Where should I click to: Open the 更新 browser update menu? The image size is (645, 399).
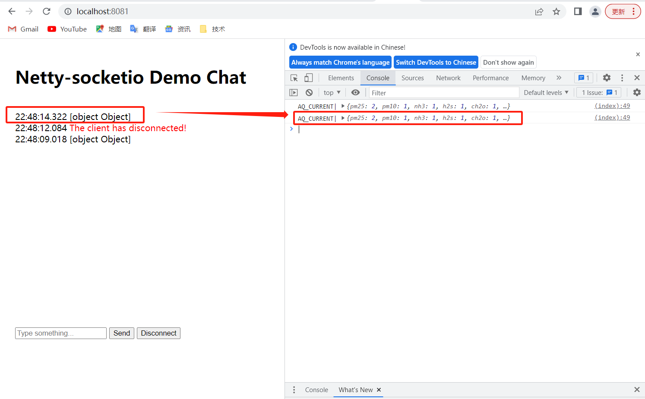coord(623,12)
